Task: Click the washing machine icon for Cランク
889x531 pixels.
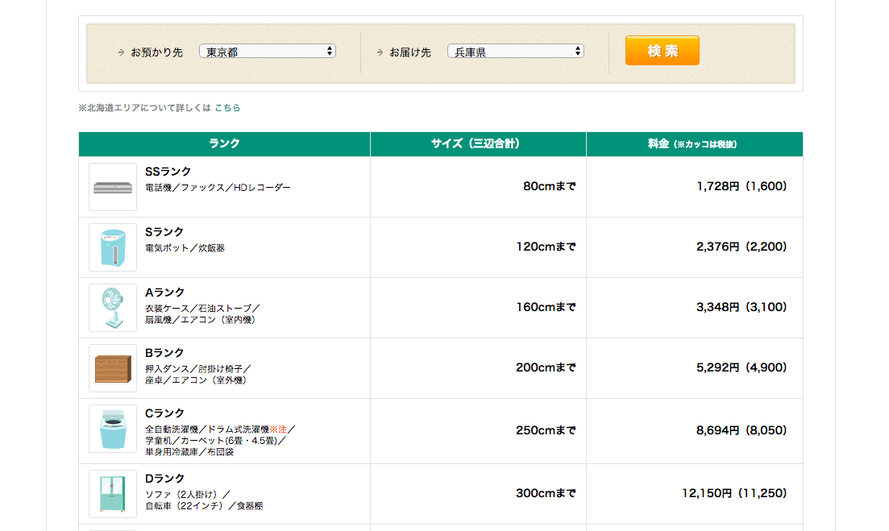Action: click(113, 430)
